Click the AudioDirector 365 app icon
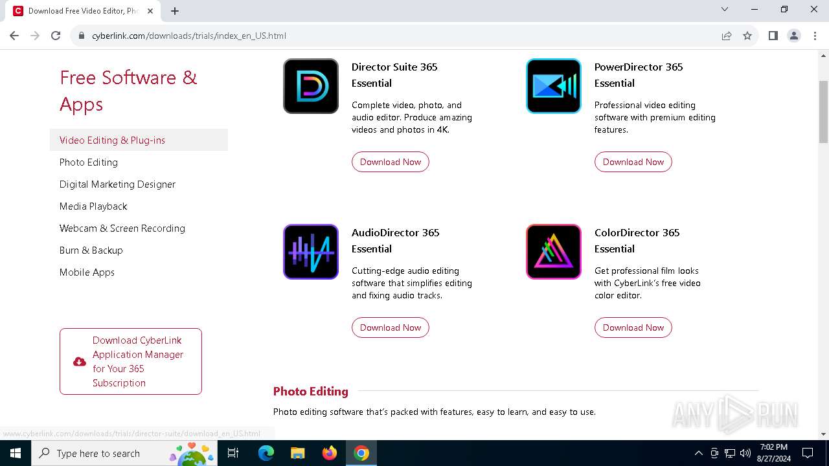Image resolution: width=829 pixels, height=466 pixels. [311, 252]
